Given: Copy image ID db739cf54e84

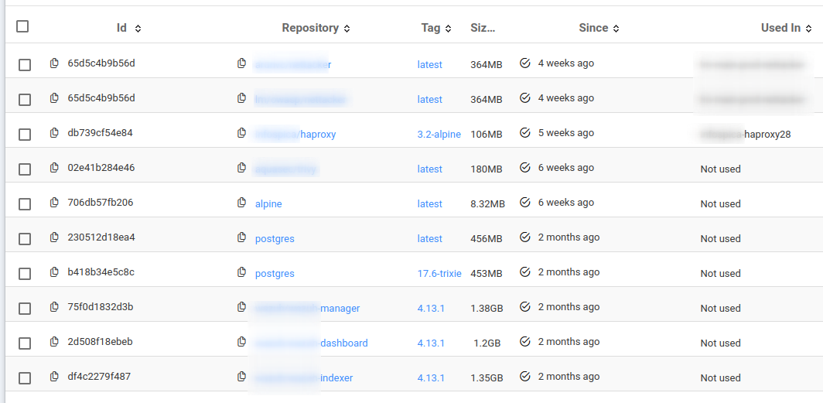Looking at the screenshot, I should (x=54, y=133).
